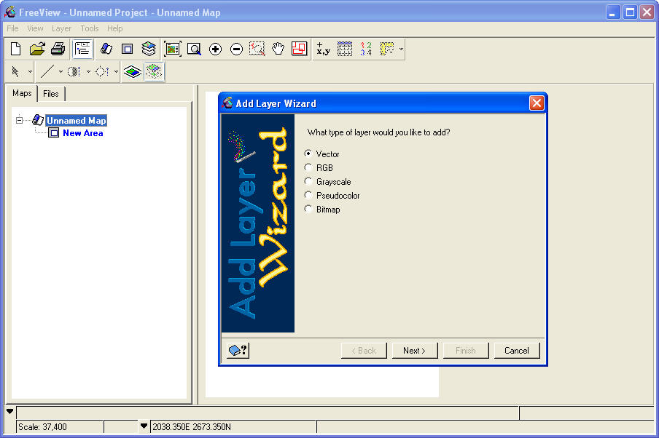Click the red overlapping rectangles icon
This screenshot has width=659, height=438.
tap(299, 49)
